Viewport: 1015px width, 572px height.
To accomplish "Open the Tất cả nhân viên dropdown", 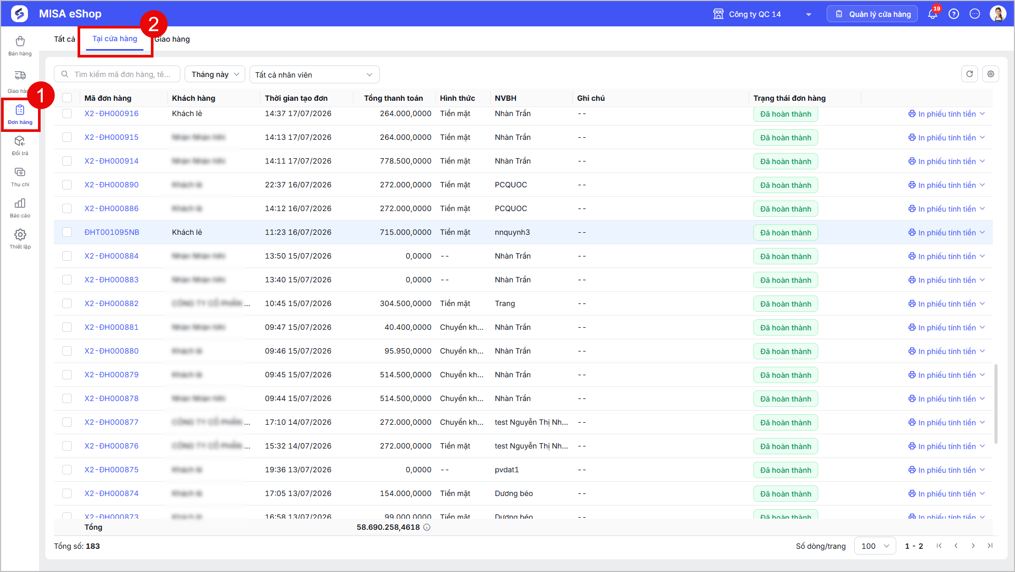I will click(314, 74).
